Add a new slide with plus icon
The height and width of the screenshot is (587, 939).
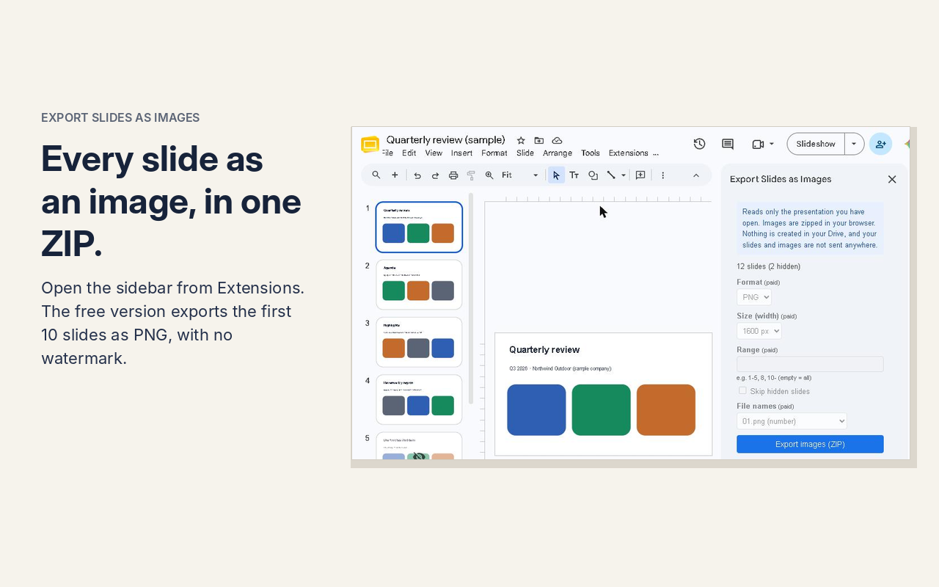tap(395, 175)
